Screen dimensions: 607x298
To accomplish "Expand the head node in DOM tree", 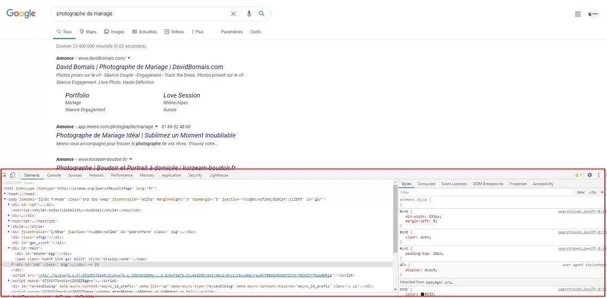I will (x=5, y=194).
